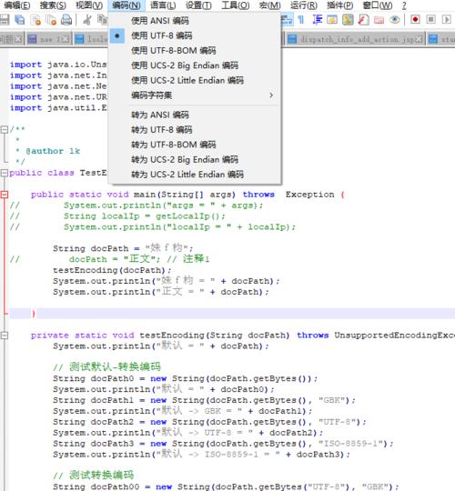Viewport: 455px width, 491px height.
Task: Open the 工具(O) menu
Action: pyautogui.click(x=236, y=5)
